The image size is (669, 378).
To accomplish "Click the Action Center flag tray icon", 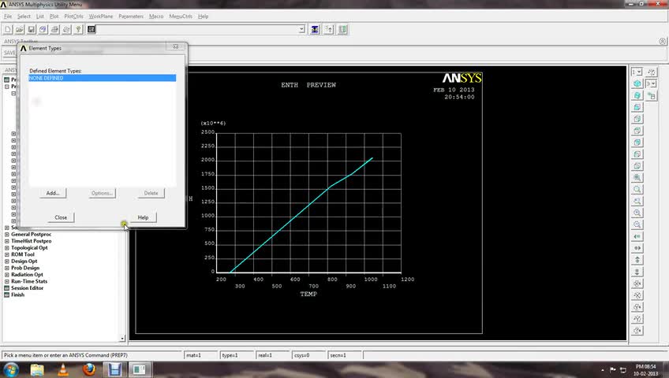I will [x=613, y=370].
